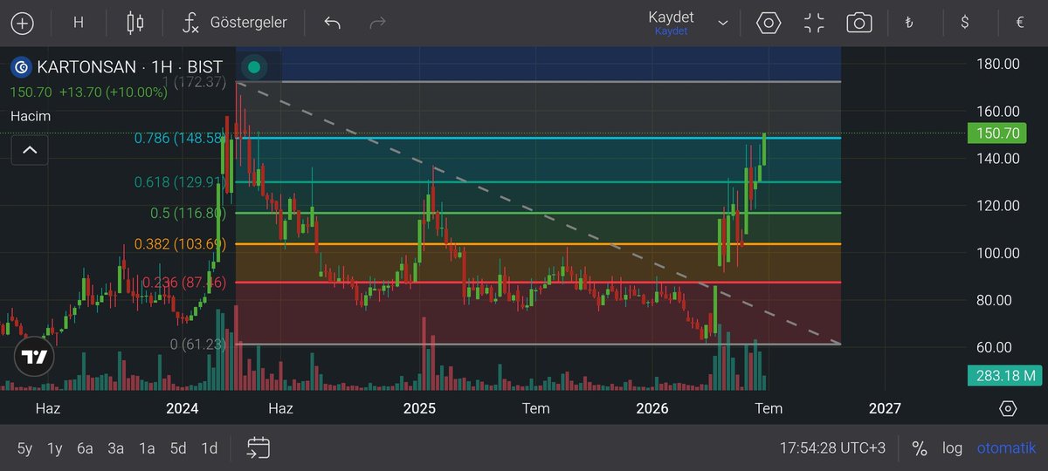Screen dimensions: 1048x471
Task: Add a symbol with the plus icon
Action: point(22,23)
